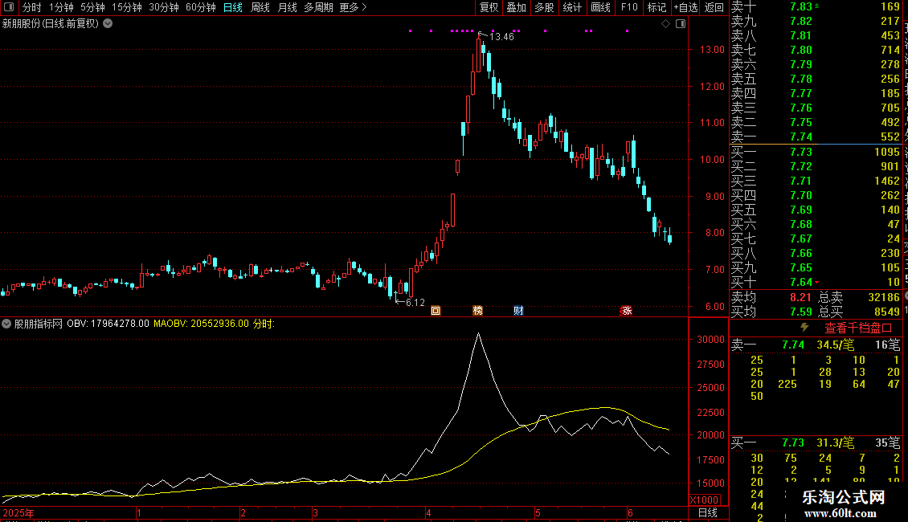Select the 1分钟 period tab
This screenshot has height=522, width=908.
coord(61,7)
